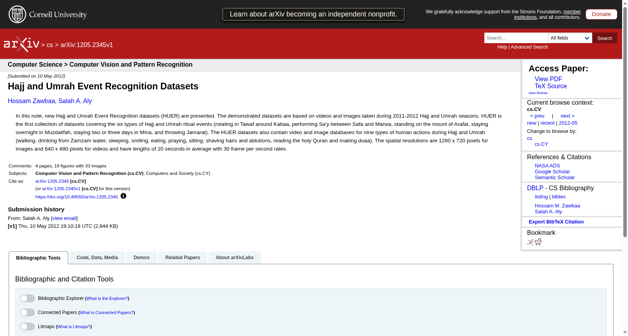Screen dimensions: 628x336
Task: Open Advanced Search link
Action: point(529,47)
